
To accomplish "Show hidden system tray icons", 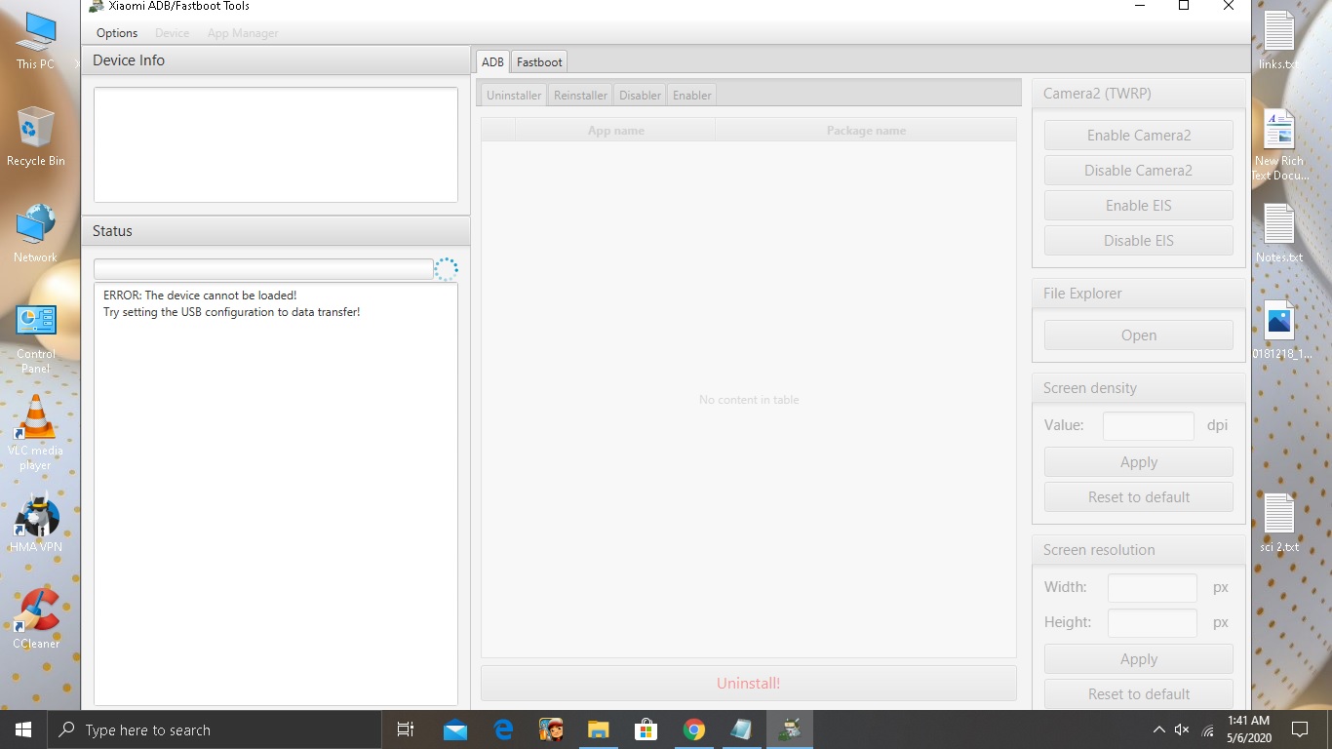I will [1158, 729].
